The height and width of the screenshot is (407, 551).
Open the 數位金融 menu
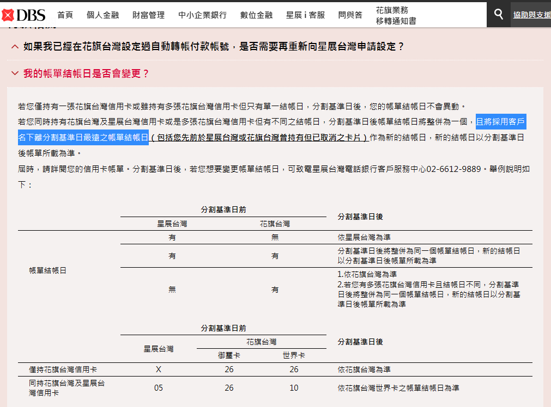click(256, 15)
